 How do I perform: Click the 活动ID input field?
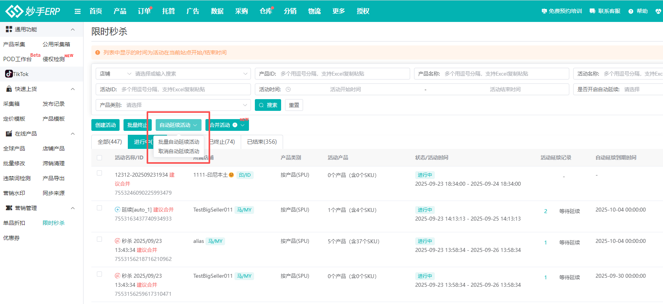tap(184, 89)
